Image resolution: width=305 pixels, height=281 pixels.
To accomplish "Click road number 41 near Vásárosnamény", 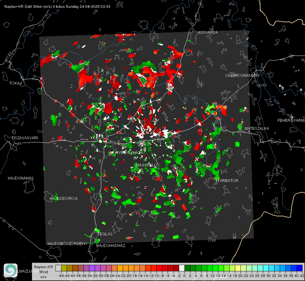I will [x=237, y=91].
